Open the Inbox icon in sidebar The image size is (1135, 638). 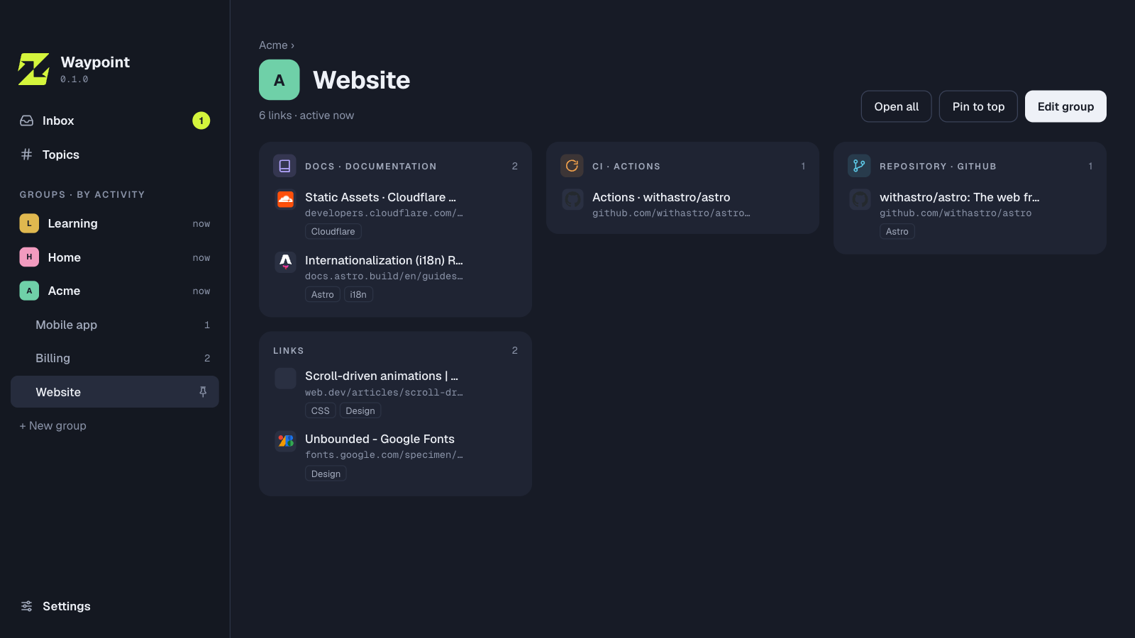click(x=27, y=121)
